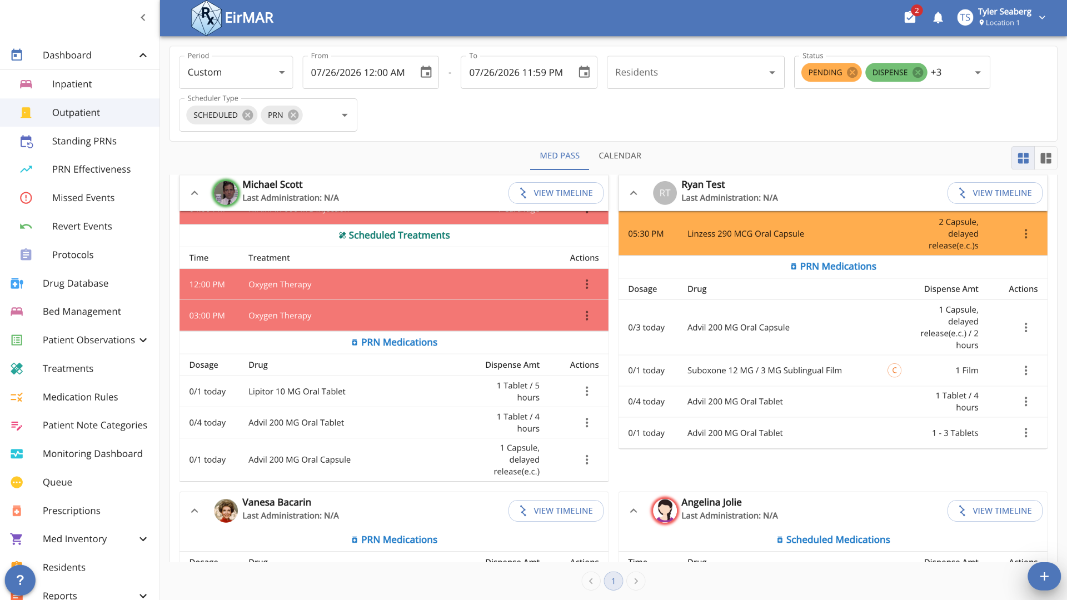Click the help question mark button
This screenshot has width=1067, height=600.
[20, 579]
